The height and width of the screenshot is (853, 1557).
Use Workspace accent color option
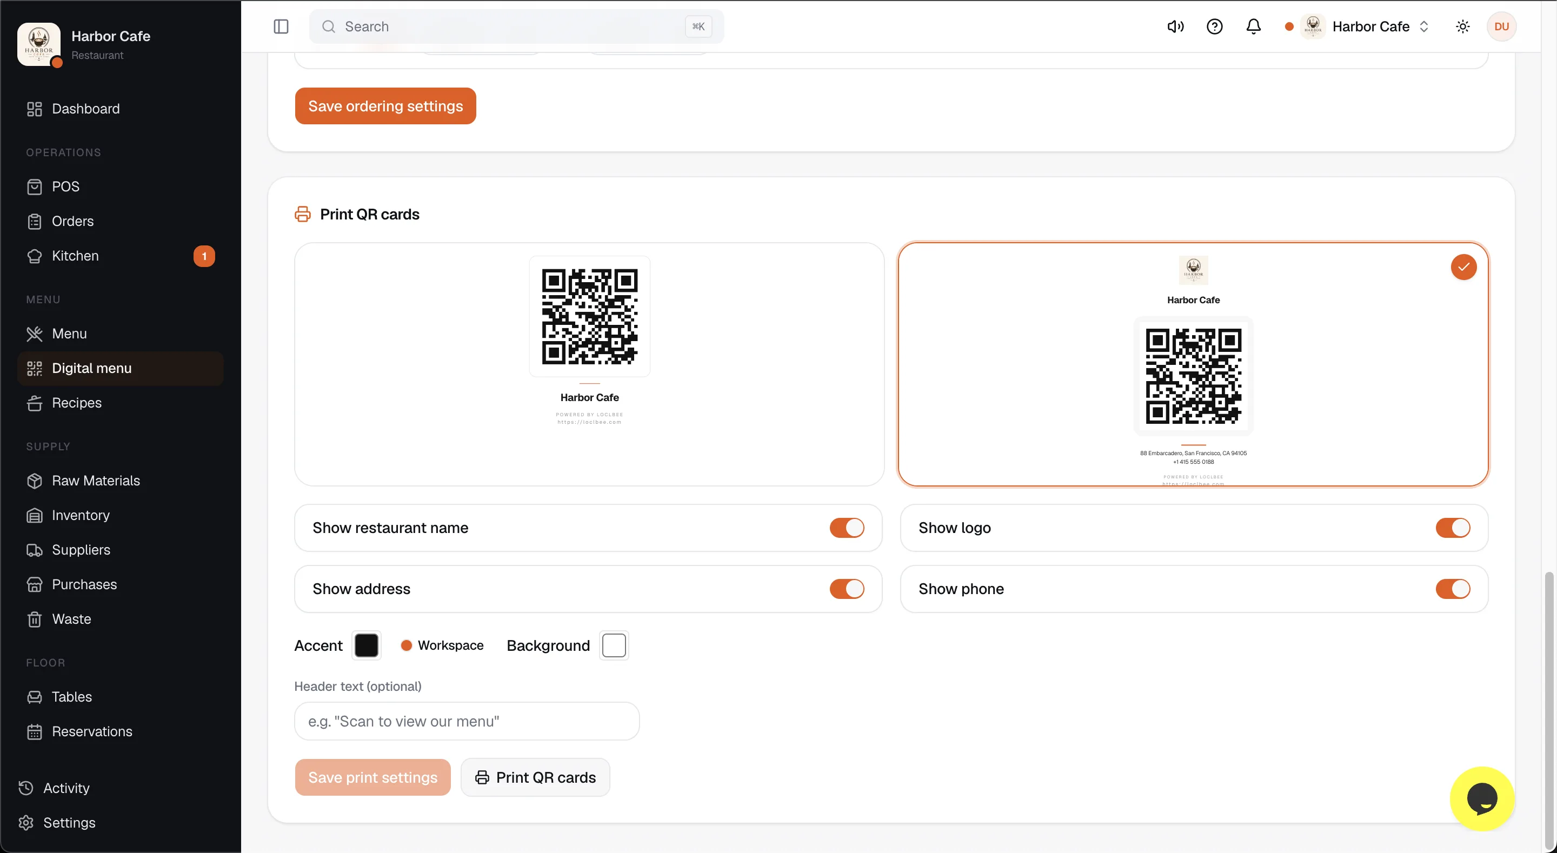coord(442,645)
